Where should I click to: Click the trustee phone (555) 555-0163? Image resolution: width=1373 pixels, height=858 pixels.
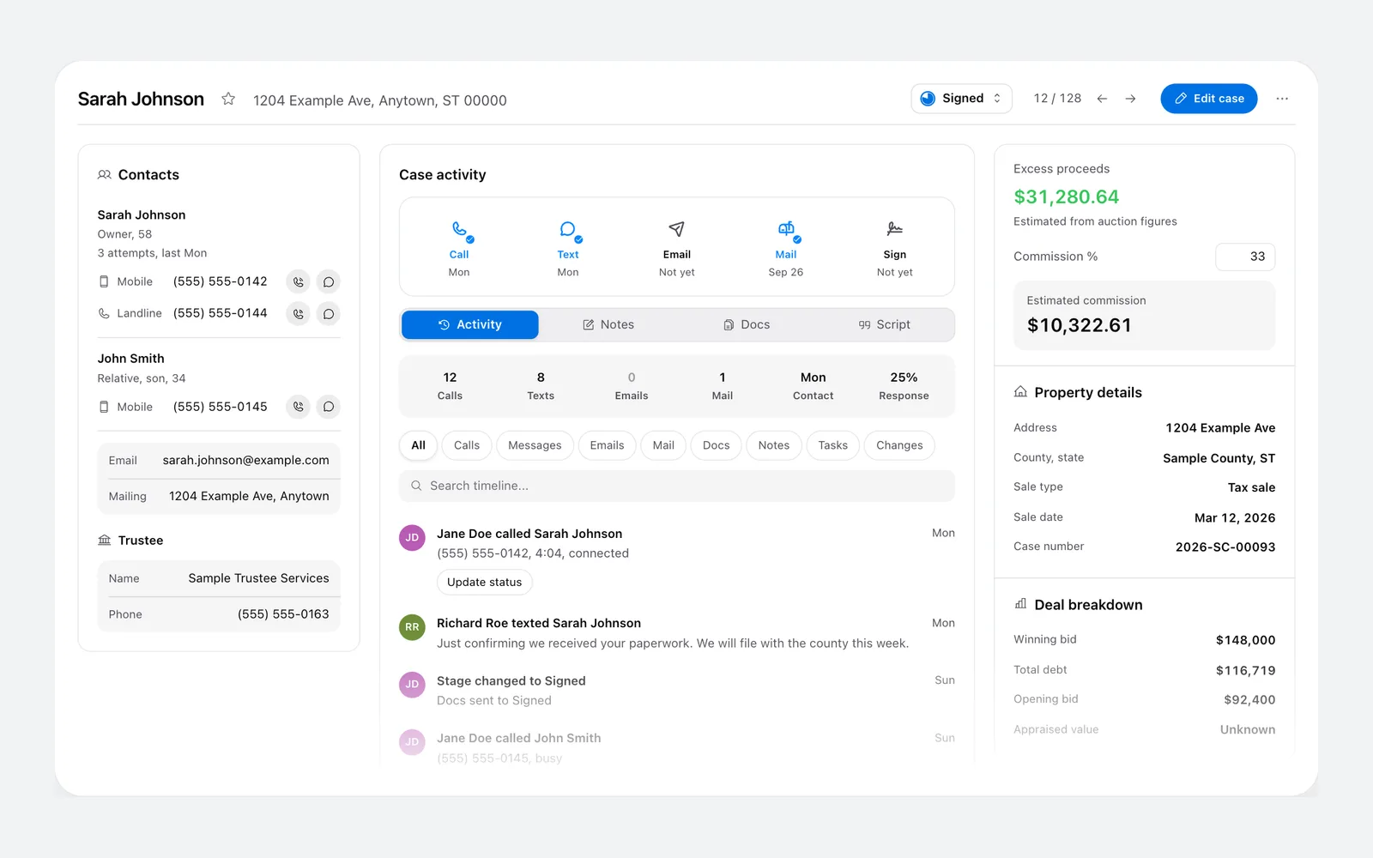click(283, 614)
